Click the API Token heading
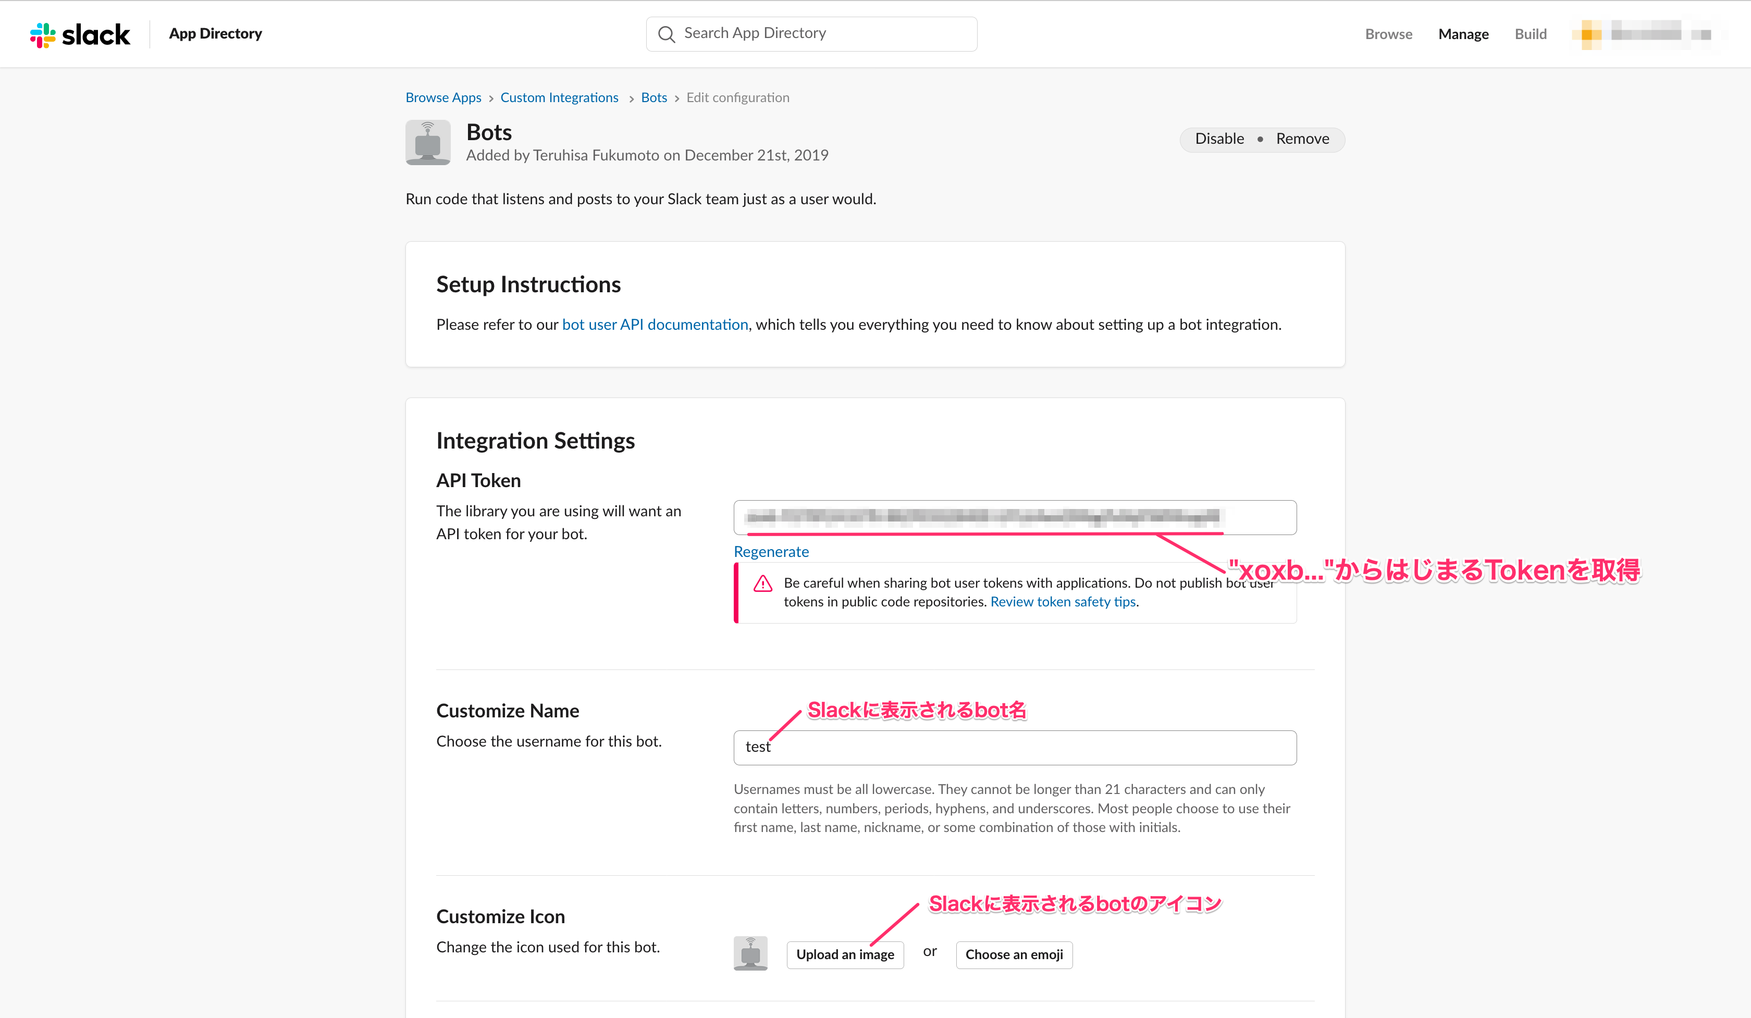This screenshot has width=1751, height=1018. click(x=478, y=480)
